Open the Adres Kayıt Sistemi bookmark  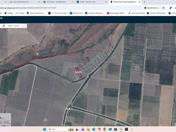(x=136, y=13)
